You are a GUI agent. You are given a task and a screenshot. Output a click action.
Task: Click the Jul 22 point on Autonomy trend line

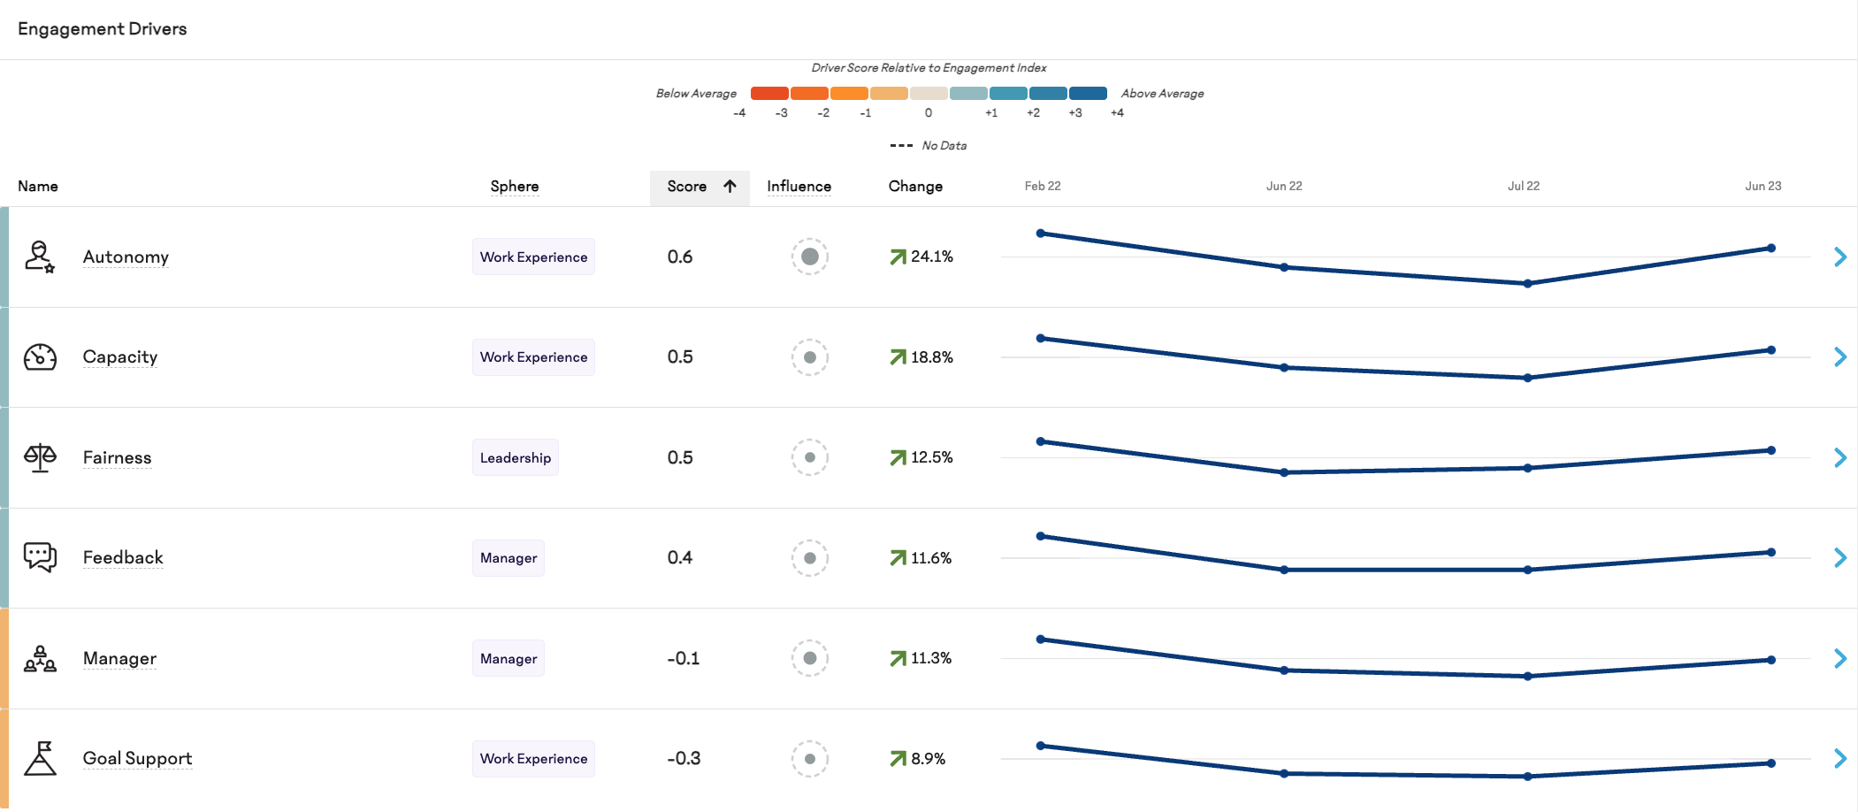click(x=1527, y=284)
